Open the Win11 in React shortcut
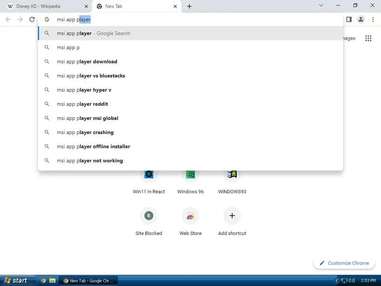 point(149,181)
